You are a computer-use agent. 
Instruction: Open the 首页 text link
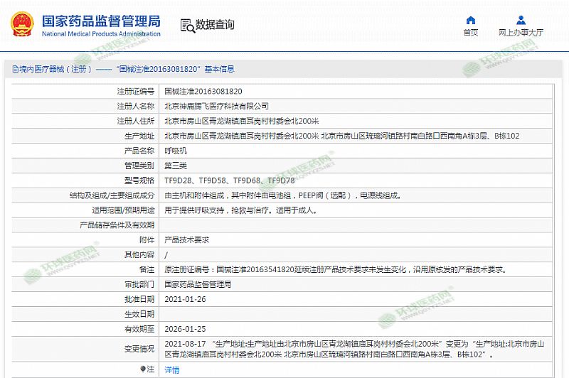coord(470,33)
